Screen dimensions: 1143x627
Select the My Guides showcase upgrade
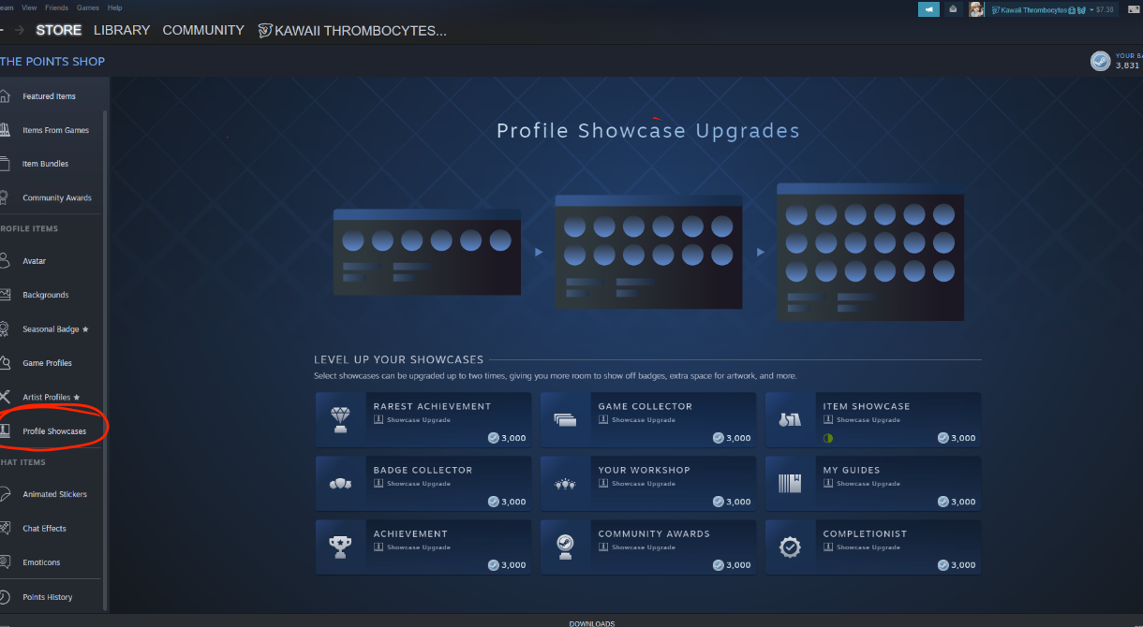click(x=873, y=483)
